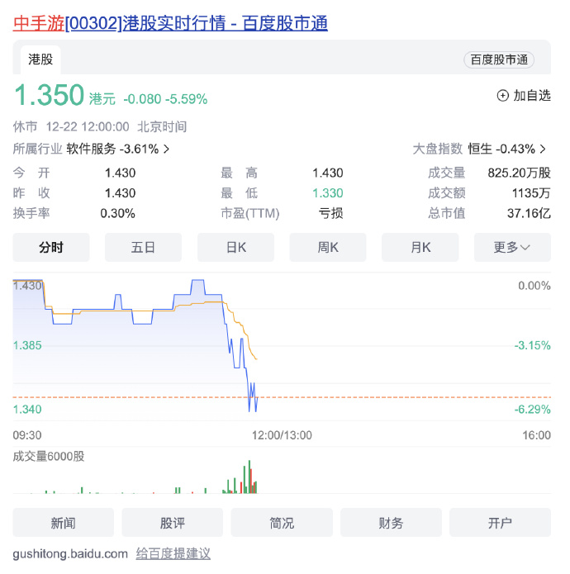Click the gushitong.baidu.com source text
Screen dimensions: 570x574
point(70,554)
